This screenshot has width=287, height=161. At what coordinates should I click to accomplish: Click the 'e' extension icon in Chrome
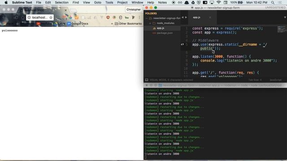[x=121, y=17]
